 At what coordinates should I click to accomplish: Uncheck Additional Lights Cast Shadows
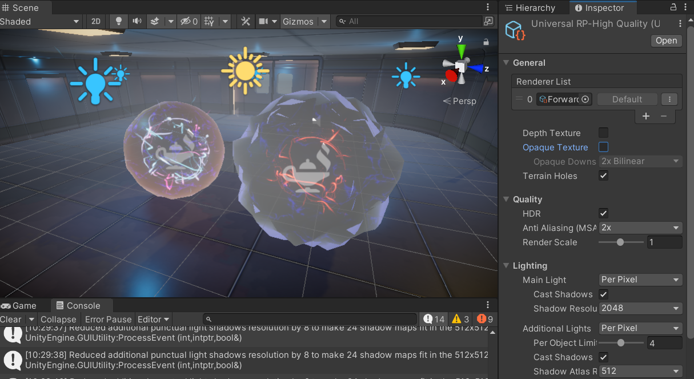click(x=603, y=357)
